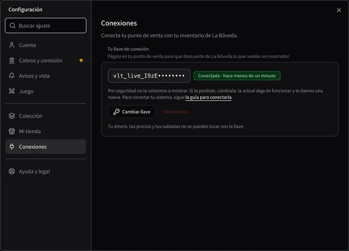Image resolution: width=349 pixels, height=251 pixels.
Task: Click the Cambiar llave button
Action: click(132, 112)
